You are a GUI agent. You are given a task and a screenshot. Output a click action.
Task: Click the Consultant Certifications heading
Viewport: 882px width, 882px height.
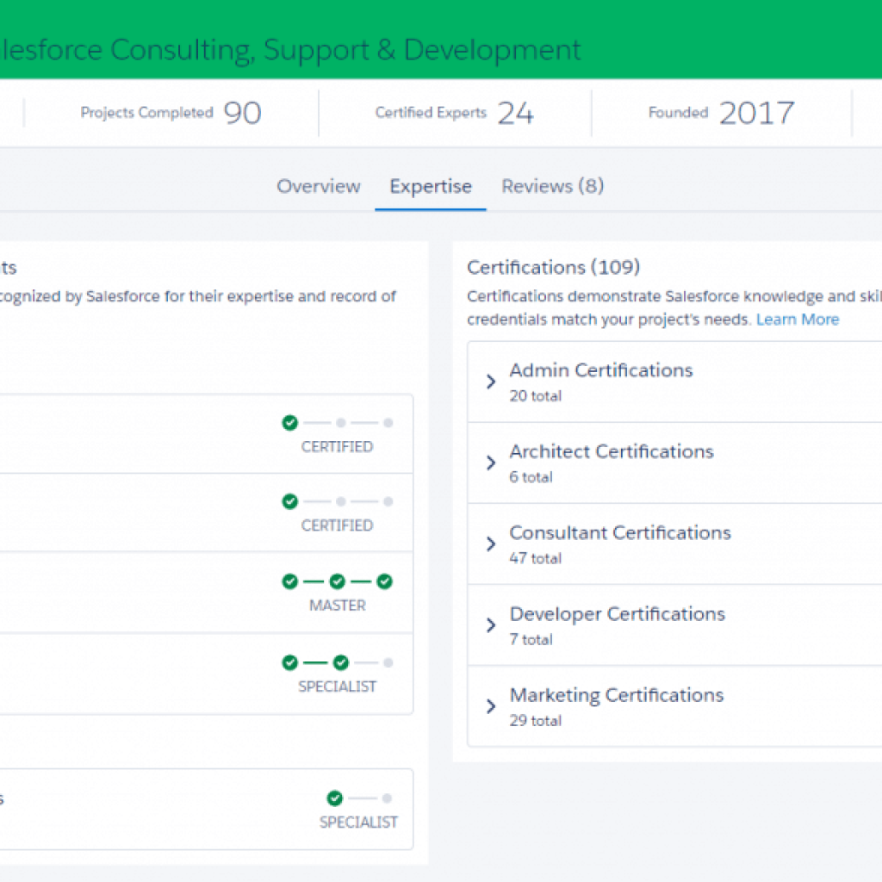620,532
